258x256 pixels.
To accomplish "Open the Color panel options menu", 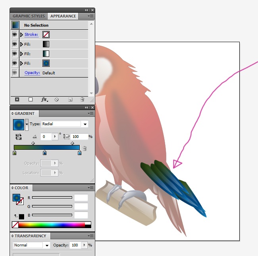I will point(90,188).
